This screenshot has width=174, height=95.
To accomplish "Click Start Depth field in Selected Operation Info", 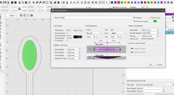I will [150, 88].
